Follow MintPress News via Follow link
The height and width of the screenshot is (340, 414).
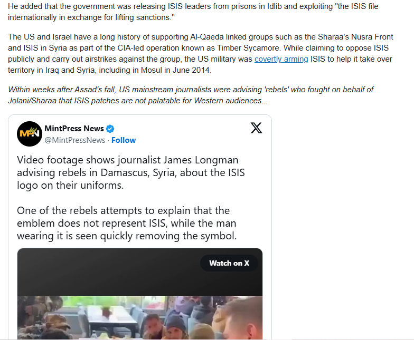pos(124,140)
